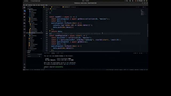Collapse the firebase folder in tree
Screen dimensions: 171x96
(x=32, y=21)
